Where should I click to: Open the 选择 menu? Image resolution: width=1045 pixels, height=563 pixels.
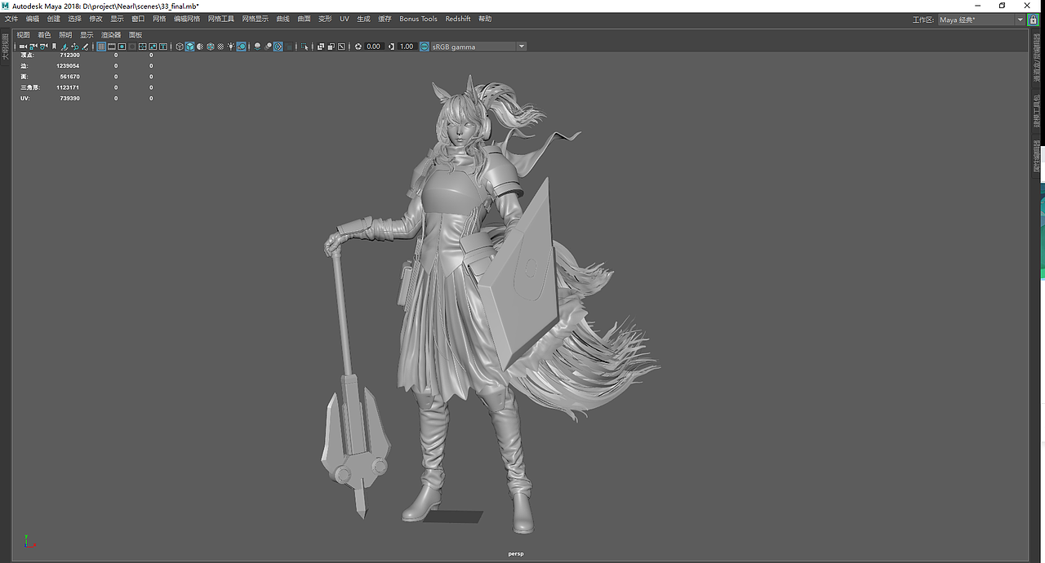[x=75, y=19]
